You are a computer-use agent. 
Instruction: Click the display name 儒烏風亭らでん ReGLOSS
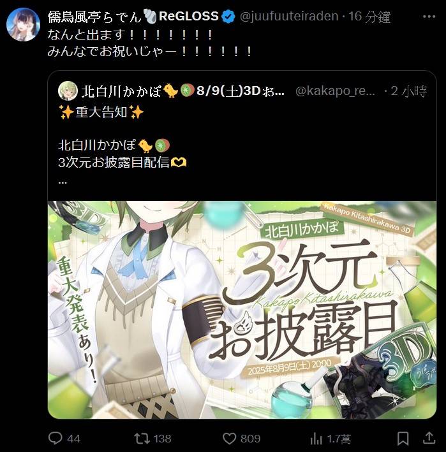click(133, 16)
